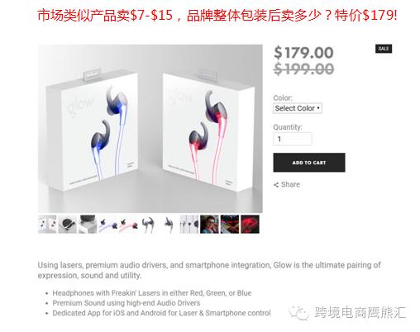Select the round carrying case thumbnail
420x332 pixels.
[68, 224]
